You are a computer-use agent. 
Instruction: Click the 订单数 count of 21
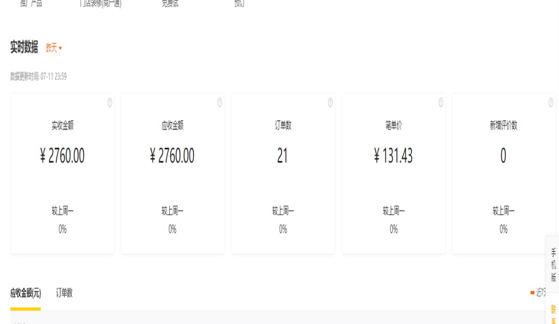point(282,156)
